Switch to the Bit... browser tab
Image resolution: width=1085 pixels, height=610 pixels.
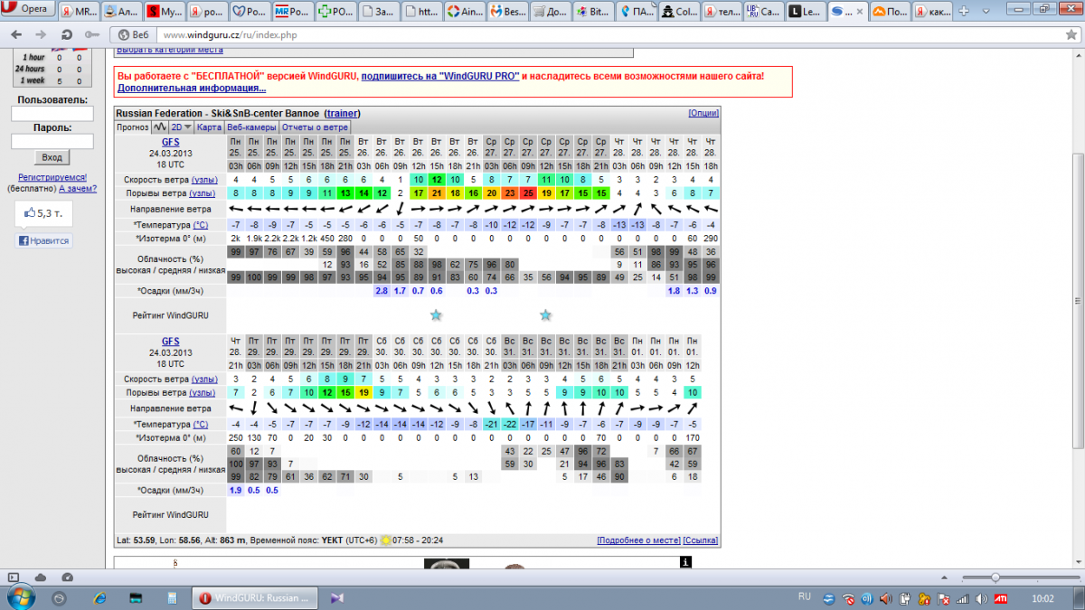(x=593, y=13)
